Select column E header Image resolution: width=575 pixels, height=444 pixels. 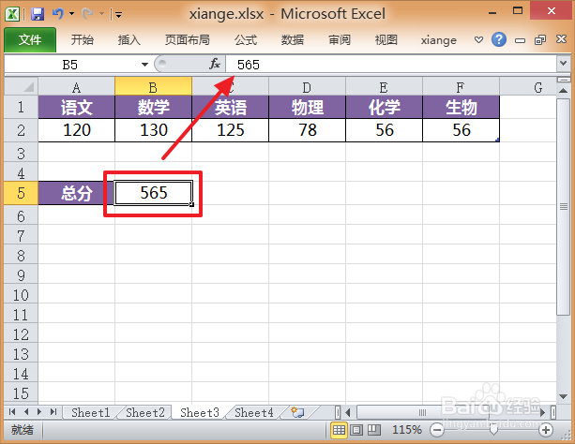point(384,87)
